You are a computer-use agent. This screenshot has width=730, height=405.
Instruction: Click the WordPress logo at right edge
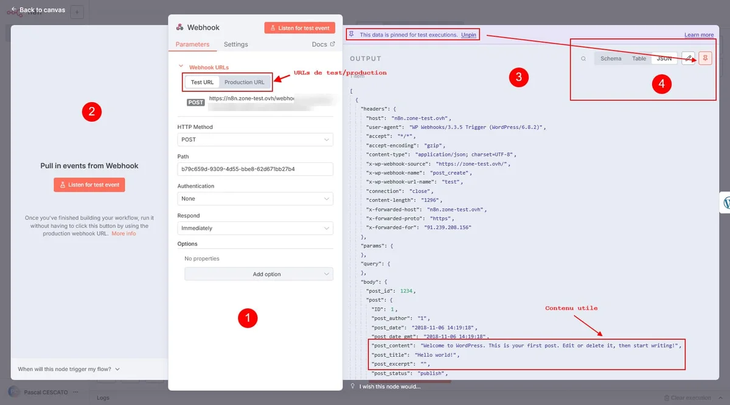[x=726, y=203]
